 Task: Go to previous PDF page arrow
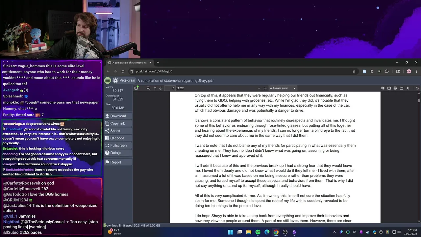coord(155,88)
